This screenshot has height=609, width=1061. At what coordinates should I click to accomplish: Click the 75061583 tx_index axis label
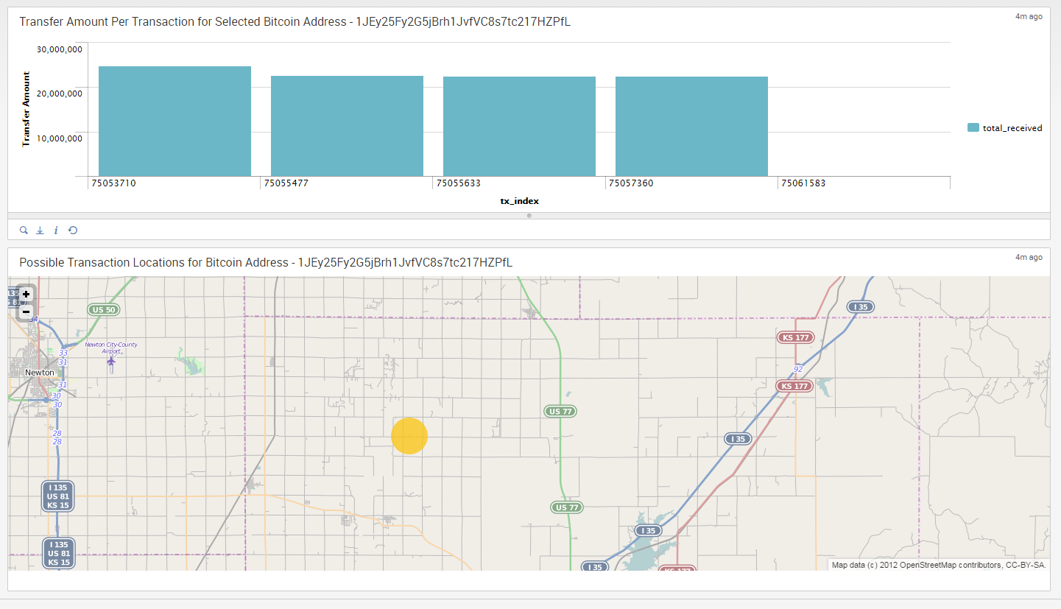[803, 183]
